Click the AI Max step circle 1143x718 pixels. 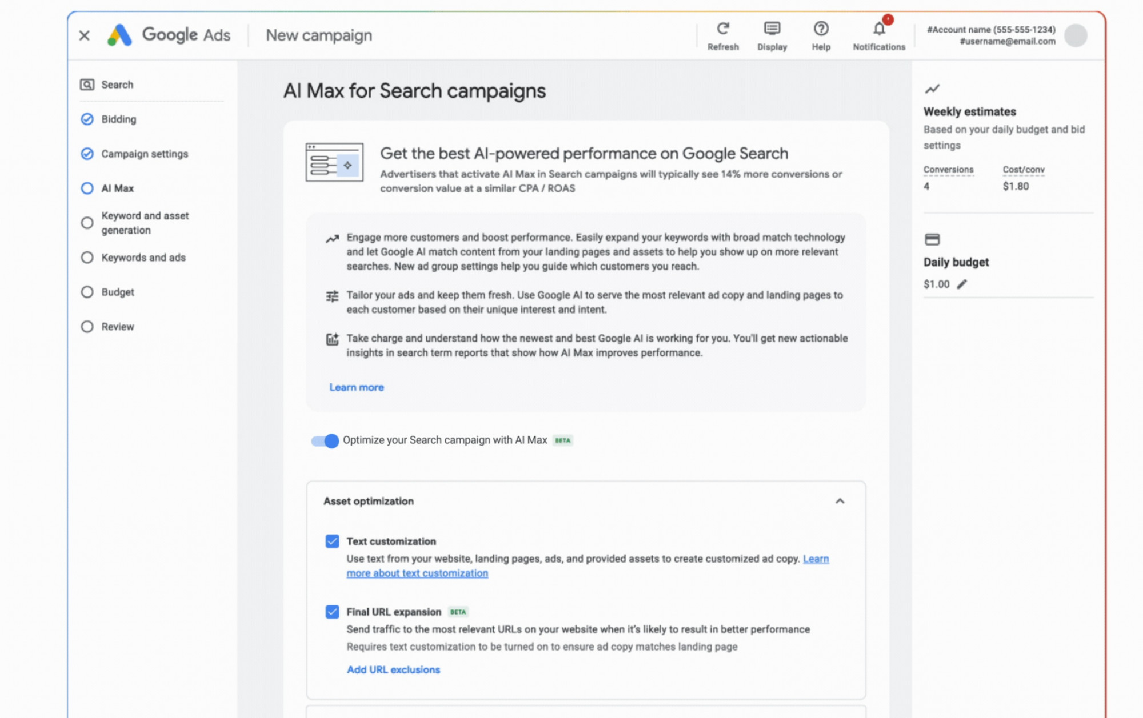(x=87, y=188)
